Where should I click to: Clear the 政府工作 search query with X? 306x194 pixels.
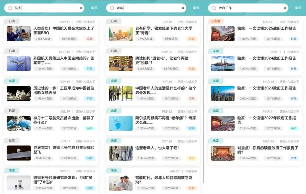(285, 8)
